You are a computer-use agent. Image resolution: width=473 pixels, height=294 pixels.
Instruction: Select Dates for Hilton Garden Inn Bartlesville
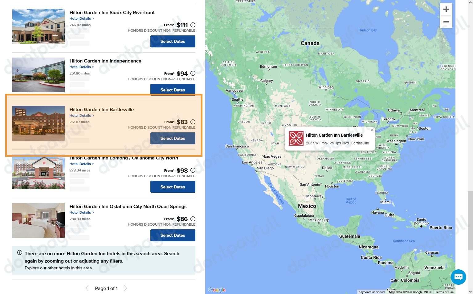click(173, 138)
